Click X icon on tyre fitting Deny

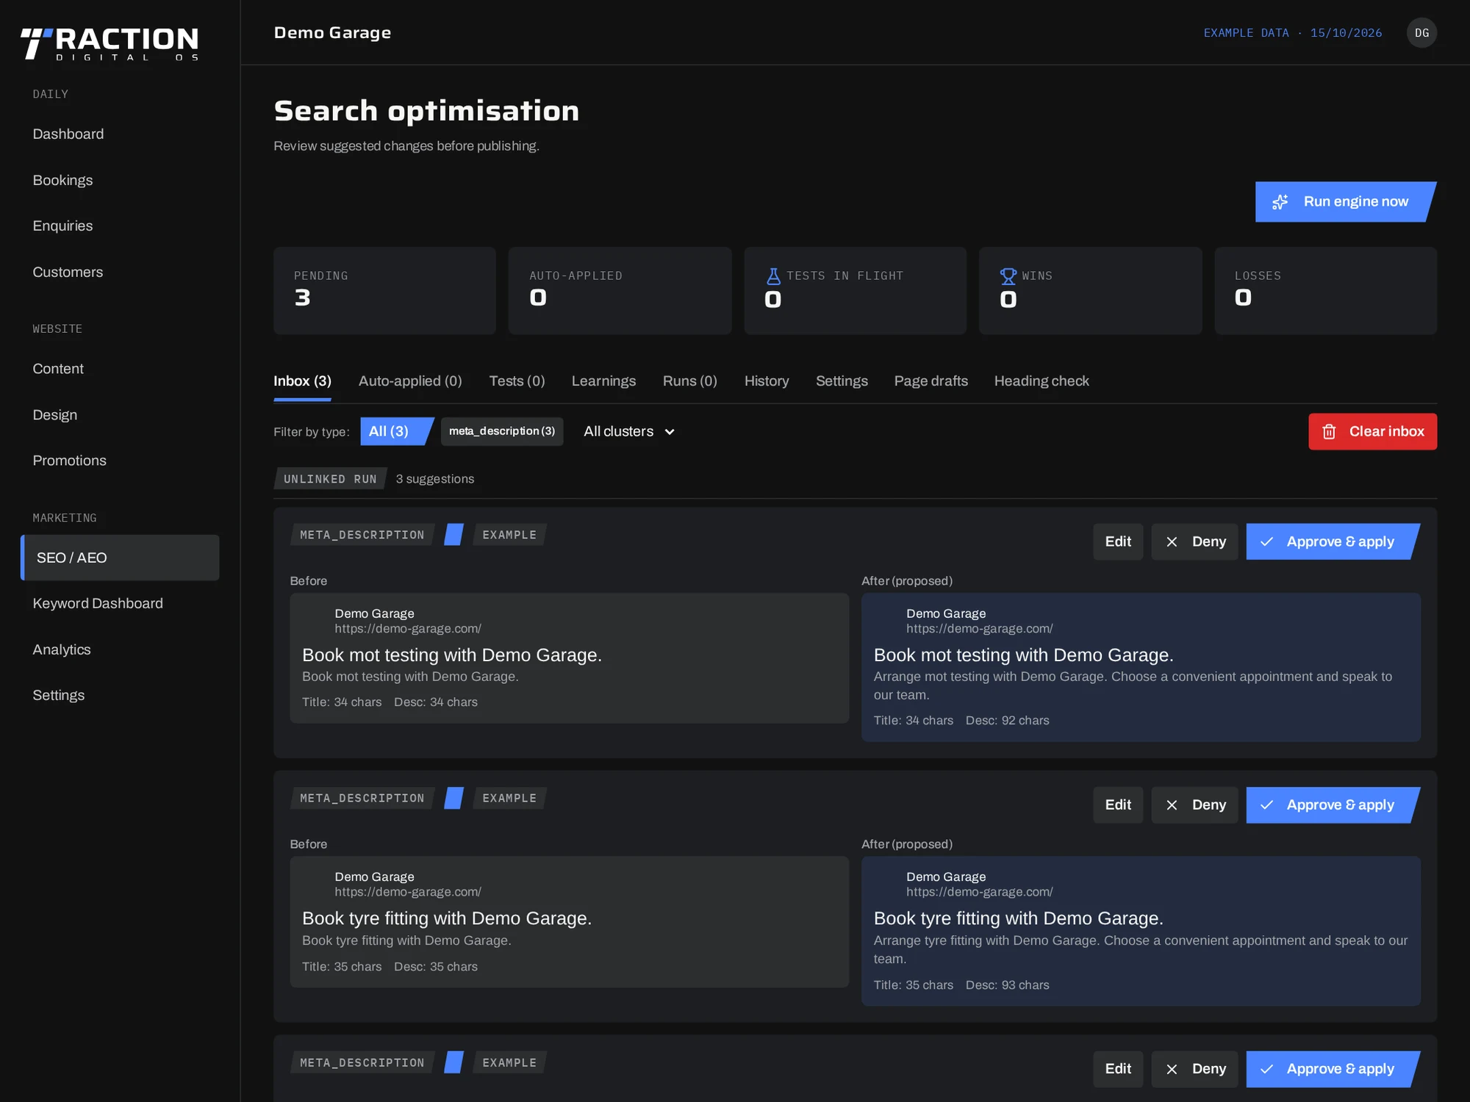pyautogui.click(x=1172, y=805)
